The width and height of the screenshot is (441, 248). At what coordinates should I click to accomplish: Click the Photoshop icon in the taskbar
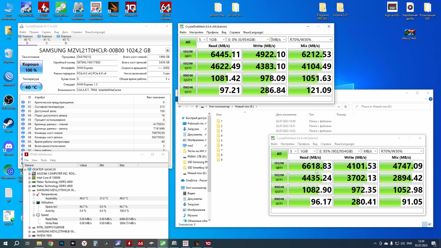pyautogui.click(x=62, y=243)
